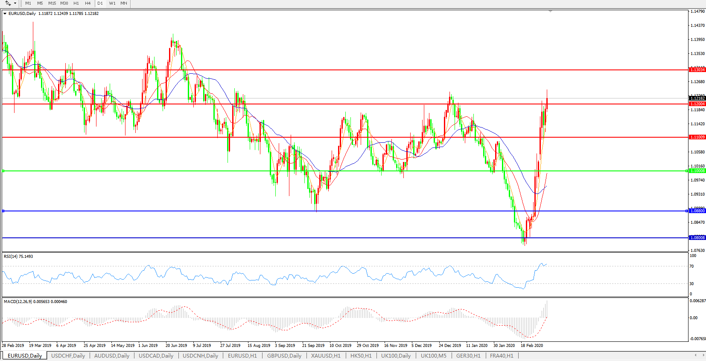Image resolution: width=706 pixels, height=361 pixels.
Task: Click the red 1.13034 price level label
Action: pyautogui.click(x=697, y=69)
